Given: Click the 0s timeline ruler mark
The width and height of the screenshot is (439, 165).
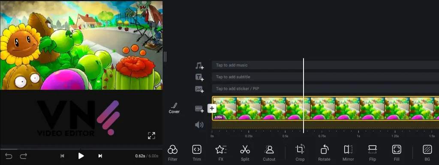Looking at the screenshot, I should 212,136.
